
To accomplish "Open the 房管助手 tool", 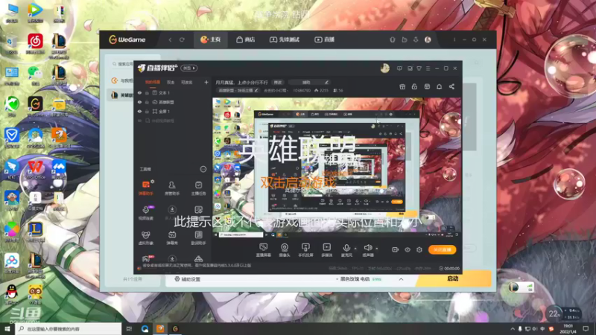I will 172,188.
